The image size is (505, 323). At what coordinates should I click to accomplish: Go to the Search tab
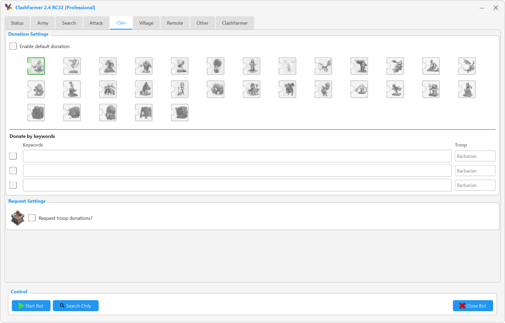click(69, 23)
